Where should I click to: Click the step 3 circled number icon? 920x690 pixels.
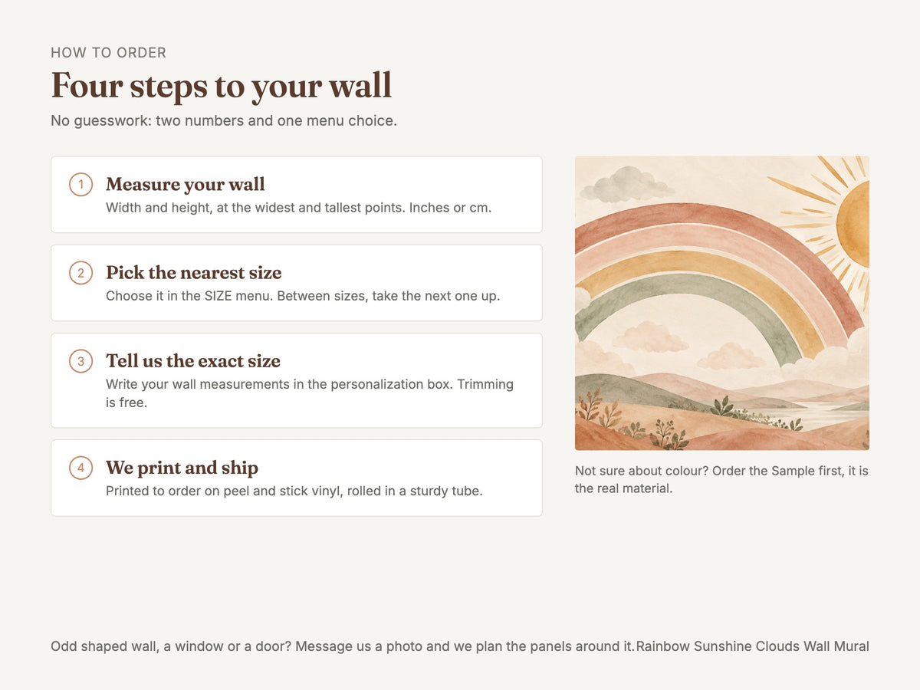pyautogui.click(x=80, y=360)
